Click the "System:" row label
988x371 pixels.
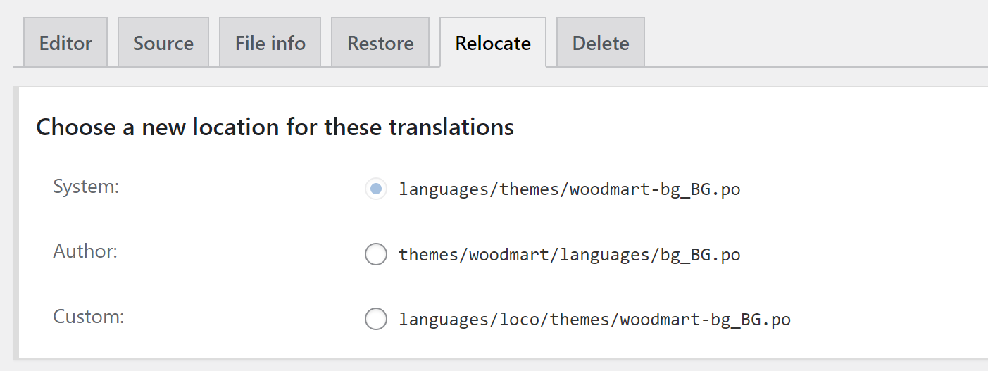click(87, 187)
